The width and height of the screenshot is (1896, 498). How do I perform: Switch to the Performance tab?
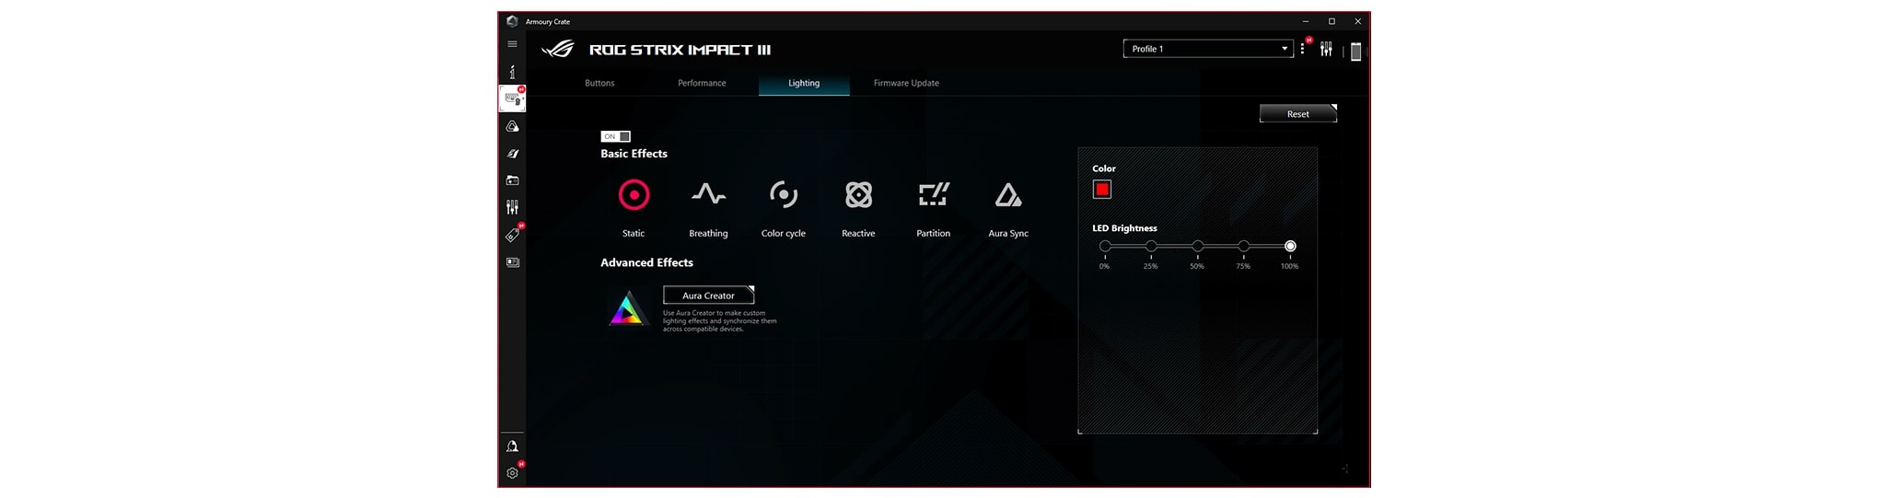pyautogui.click(x=702, y=84)
